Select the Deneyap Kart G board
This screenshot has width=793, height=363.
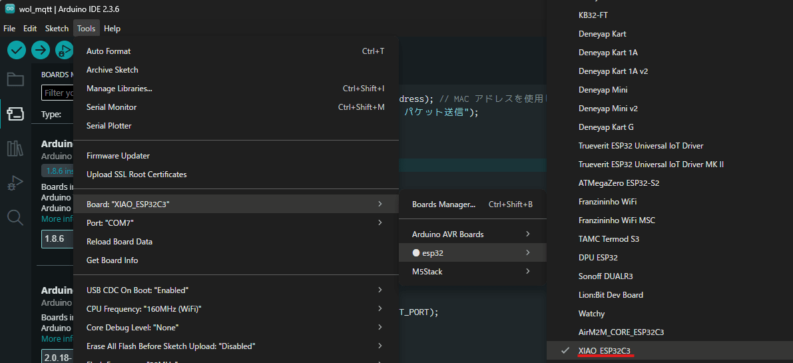pos(670,127)
